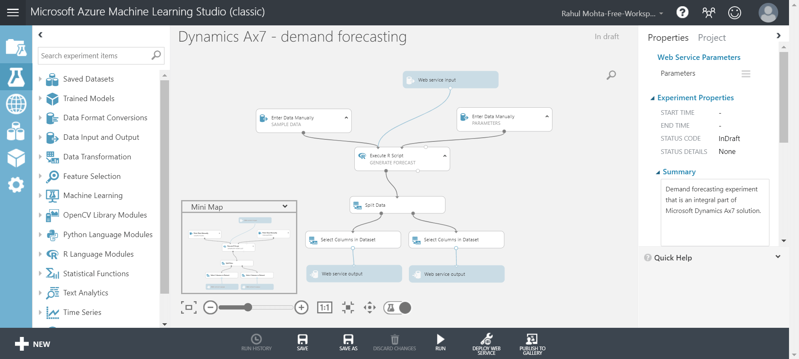Click the Quick Help question icon
The height and width of the screenshot is (359, 799).
[648, 257]
